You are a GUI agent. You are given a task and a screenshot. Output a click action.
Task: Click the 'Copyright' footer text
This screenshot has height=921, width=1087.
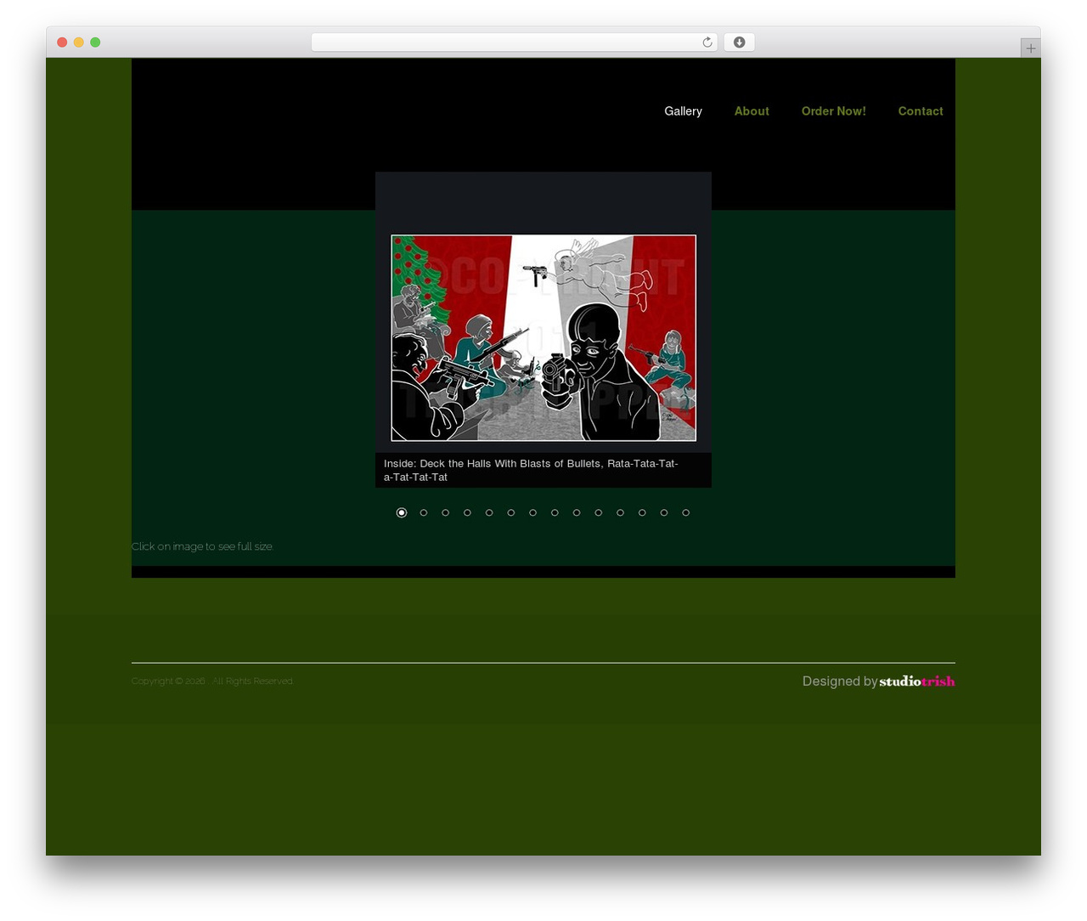(212, 681)
